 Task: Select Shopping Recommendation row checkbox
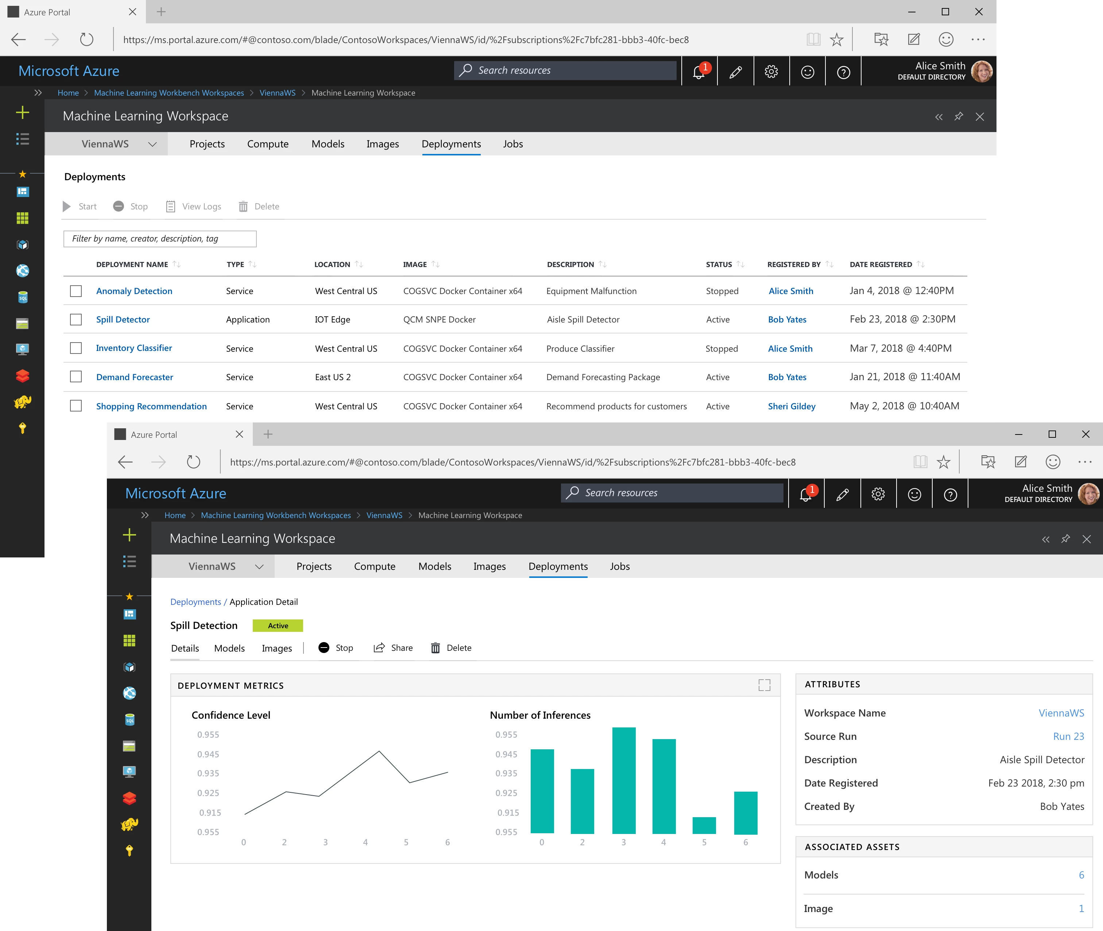pyautogui.click(x=76, y=406)
